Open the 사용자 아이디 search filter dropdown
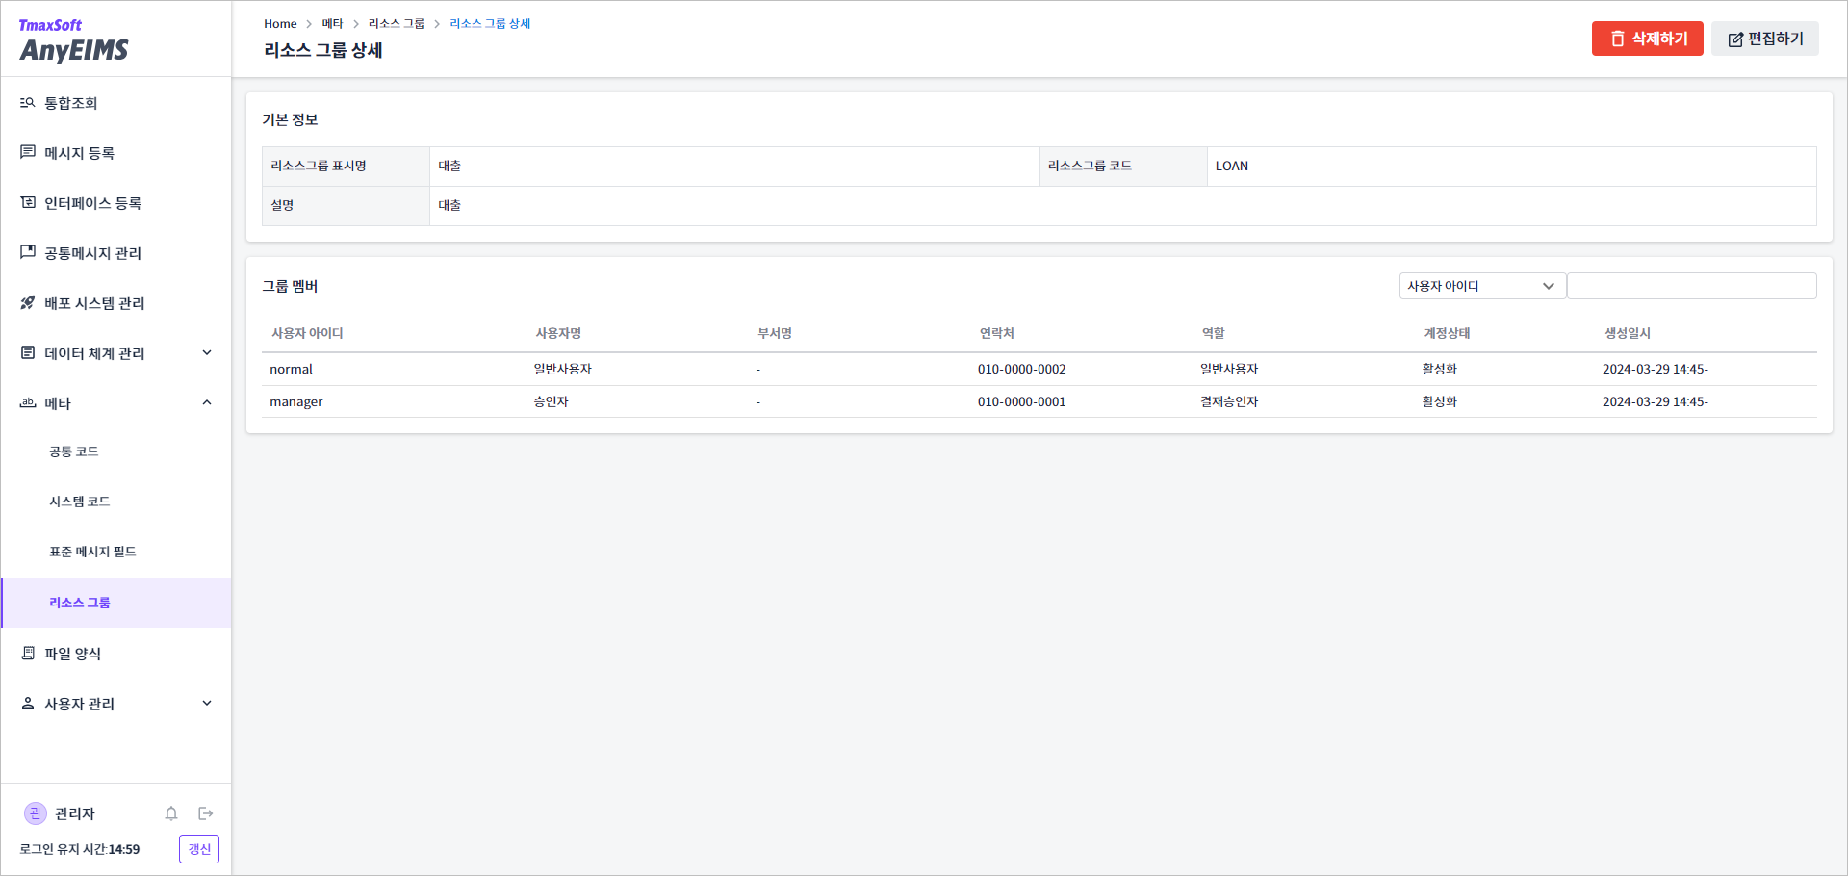This screenshot has height=876, width=1848. pos(1482,286)
